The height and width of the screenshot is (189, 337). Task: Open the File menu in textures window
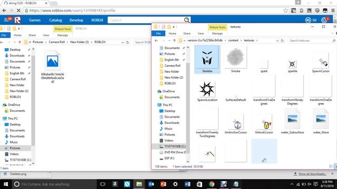click(158, 34)
